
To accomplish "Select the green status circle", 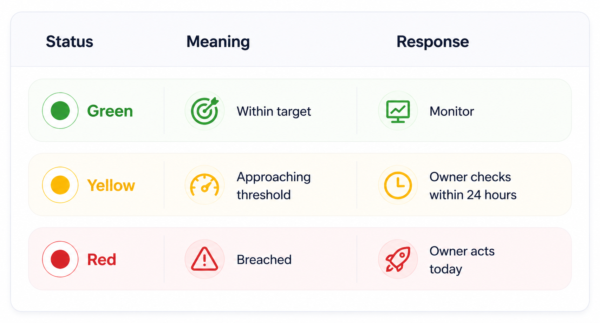I will point(60,111).
